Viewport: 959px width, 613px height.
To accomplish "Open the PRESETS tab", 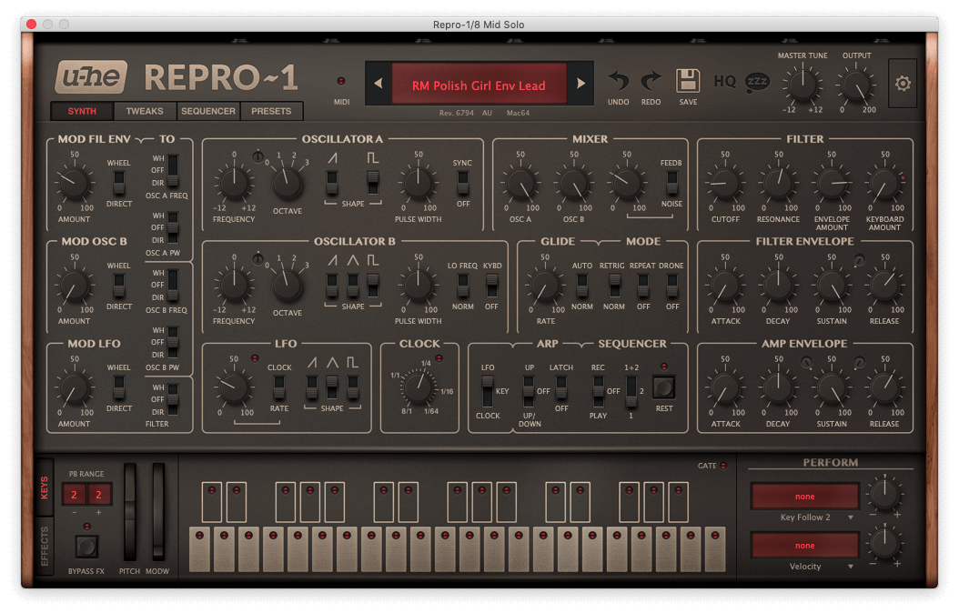I will click(x=271, y=111).
